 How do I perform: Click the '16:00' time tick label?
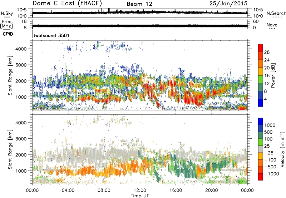[176, 190]
